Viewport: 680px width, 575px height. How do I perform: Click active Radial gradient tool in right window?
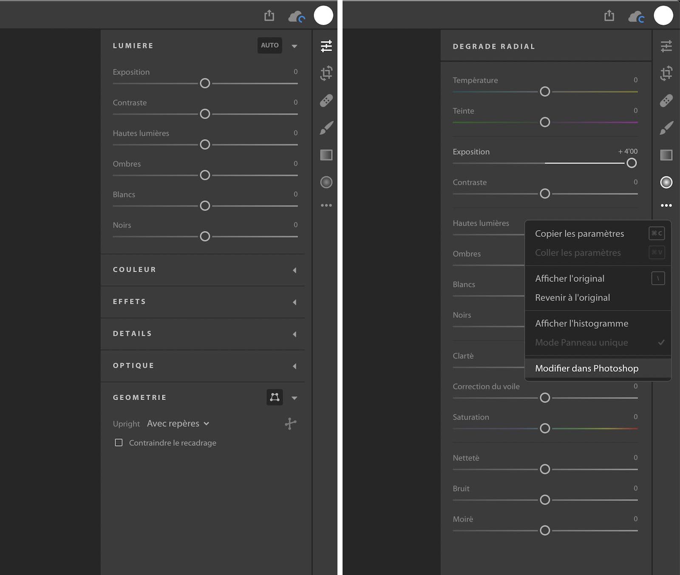pos(666,182)
